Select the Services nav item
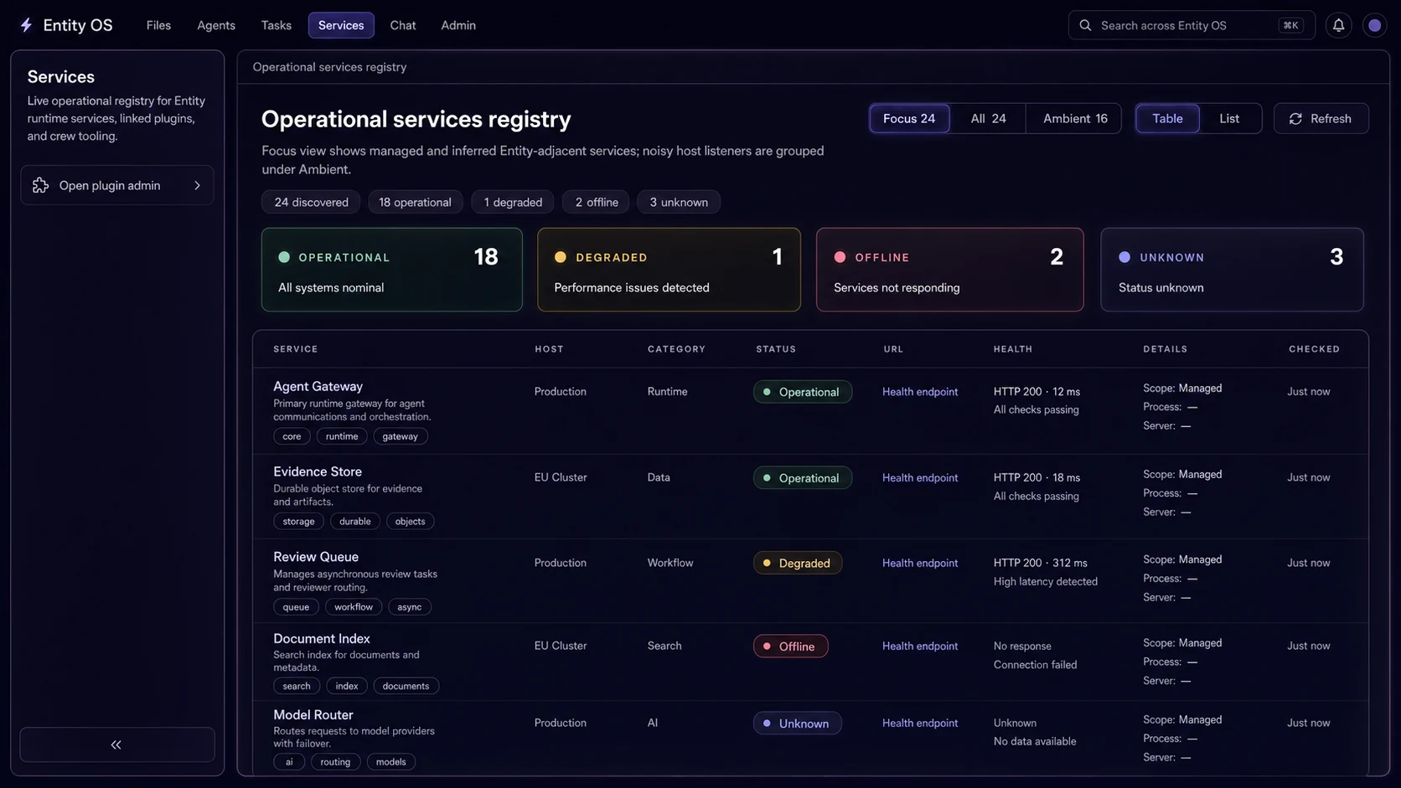 tap(341, 25)
